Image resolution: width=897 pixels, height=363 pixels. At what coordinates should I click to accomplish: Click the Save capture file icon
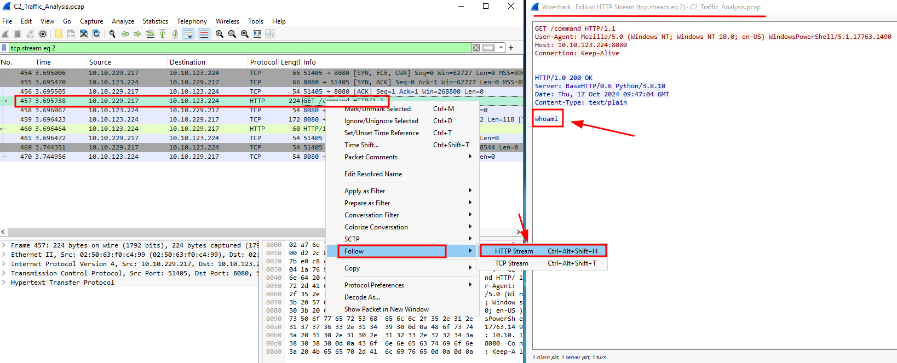tap(71, 34)
